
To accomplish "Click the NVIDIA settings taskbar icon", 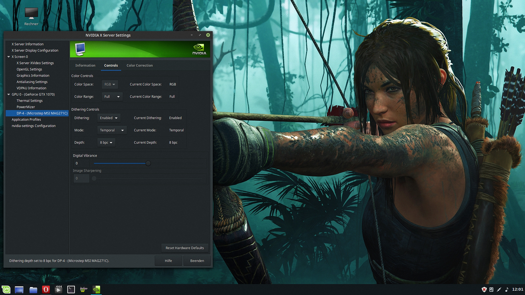I will 96,290.
